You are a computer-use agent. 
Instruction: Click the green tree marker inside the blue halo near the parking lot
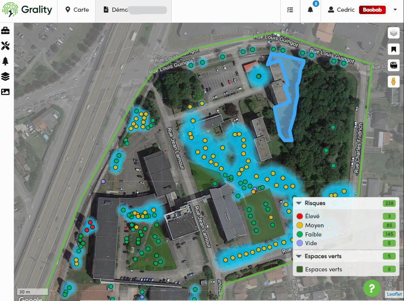point(259,76)
